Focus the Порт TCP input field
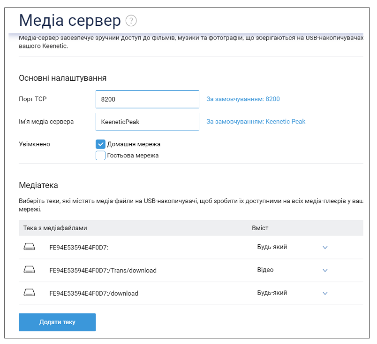This screenshot has width=377, height=344. click(x=147, y=99)
